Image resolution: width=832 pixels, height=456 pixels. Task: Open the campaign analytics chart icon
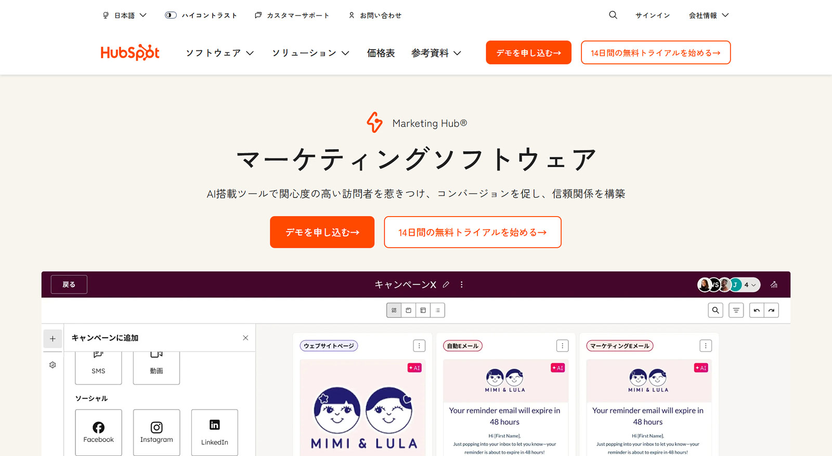[774, 285]
